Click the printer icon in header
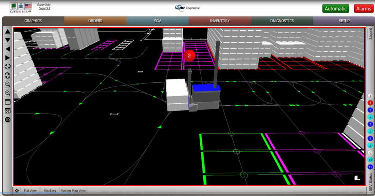This screenshot has height=196, width=375. 21,6
